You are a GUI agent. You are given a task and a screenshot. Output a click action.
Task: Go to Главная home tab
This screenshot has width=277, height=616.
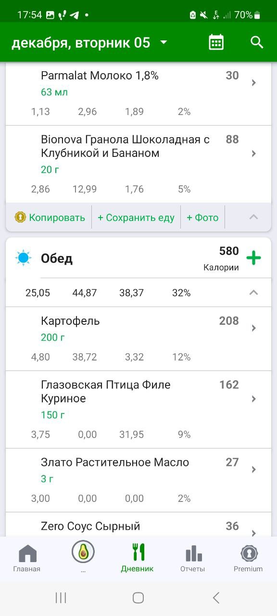pyautogui.click(x=27, y=558)
